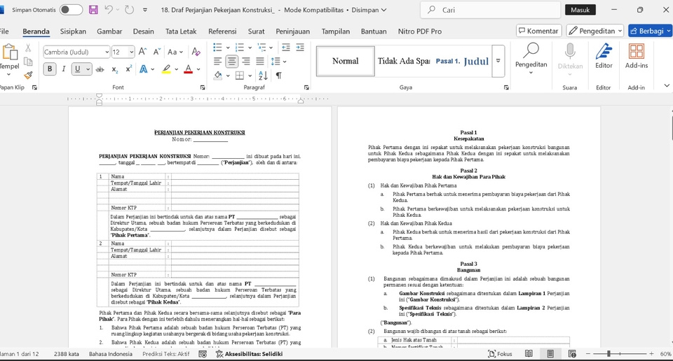This screenshot has width=673, height=361.
Task: Open the font color dropdown arrow
Action: [x=198, y=69]
